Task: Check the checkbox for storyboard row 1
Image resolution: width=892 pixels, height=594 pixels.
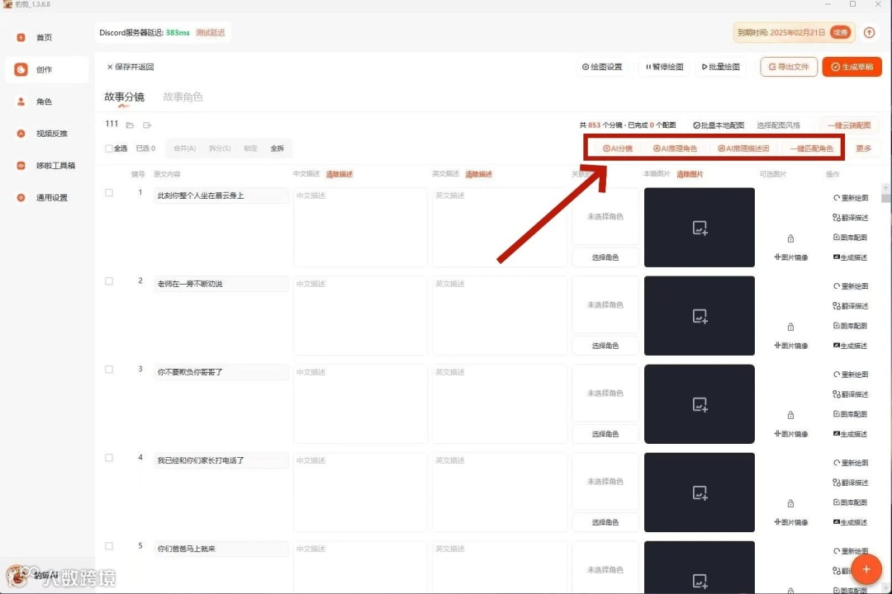Action: [x=109, y=193]
